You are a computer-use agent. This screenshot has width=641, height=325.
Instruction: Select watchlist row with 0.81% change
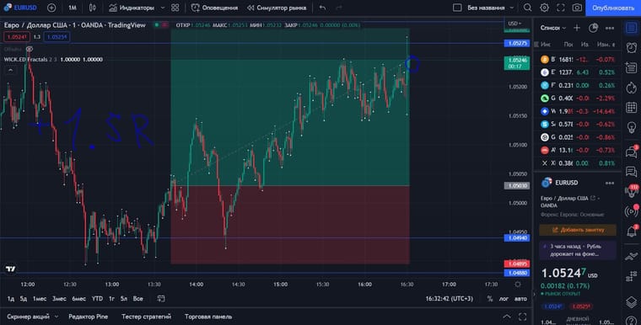tap(578, 162)
